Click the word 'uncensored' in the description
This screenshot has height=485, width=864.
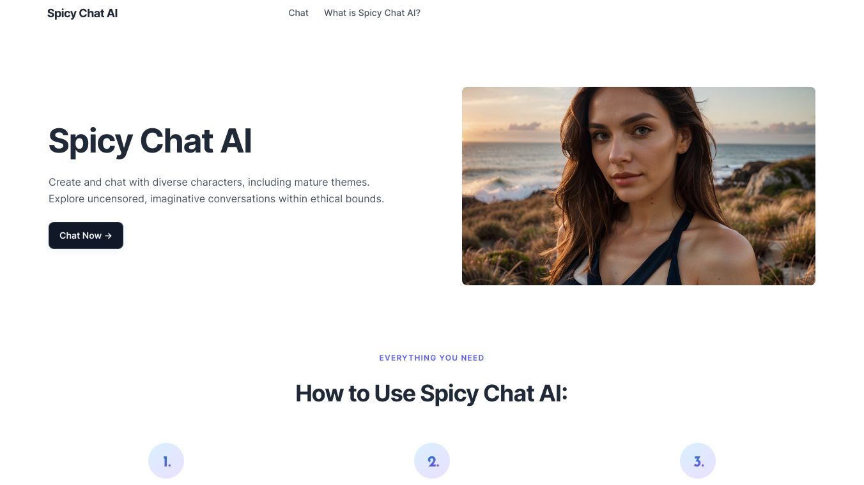pyautogui.click(x=116, y=199)
